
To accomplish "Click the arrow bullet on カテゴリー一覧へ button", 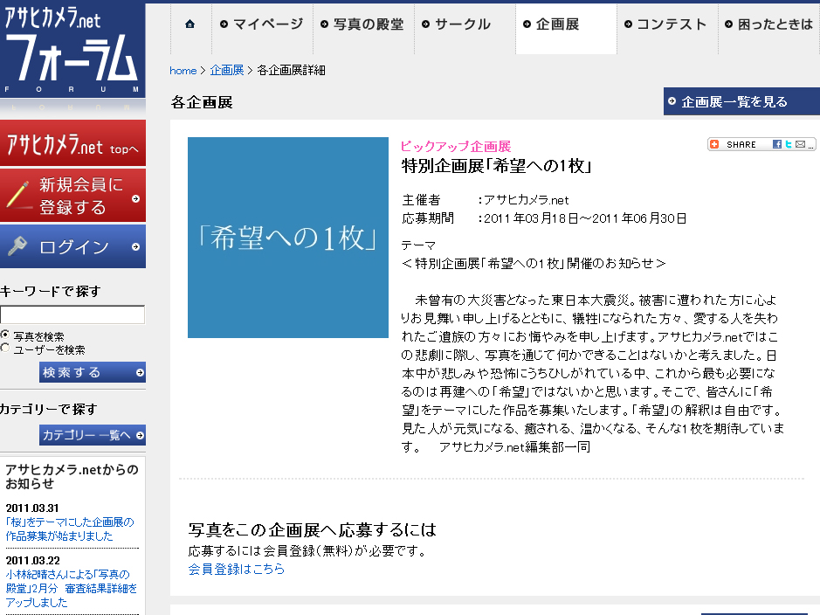I will point(140,436).
